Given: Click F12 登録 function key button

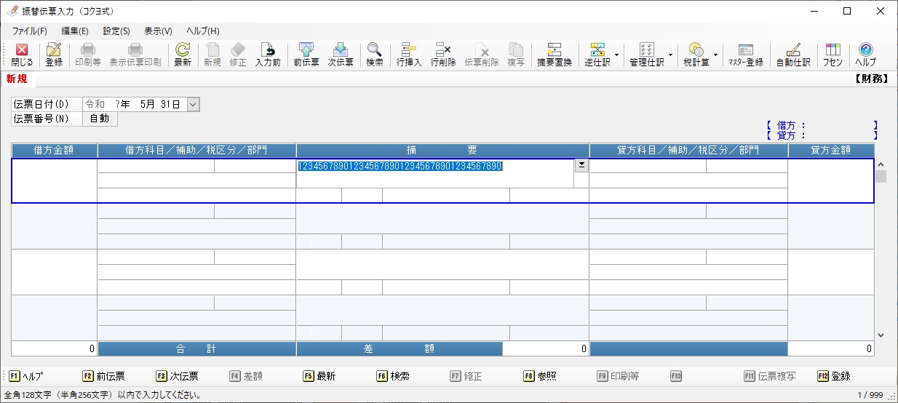Looking at the screenshot, I should tap(834, 376).
